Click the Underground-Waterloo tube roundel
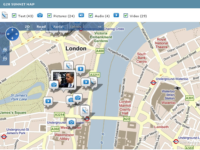This screenshot has width=200, height=150. (153, 83)
